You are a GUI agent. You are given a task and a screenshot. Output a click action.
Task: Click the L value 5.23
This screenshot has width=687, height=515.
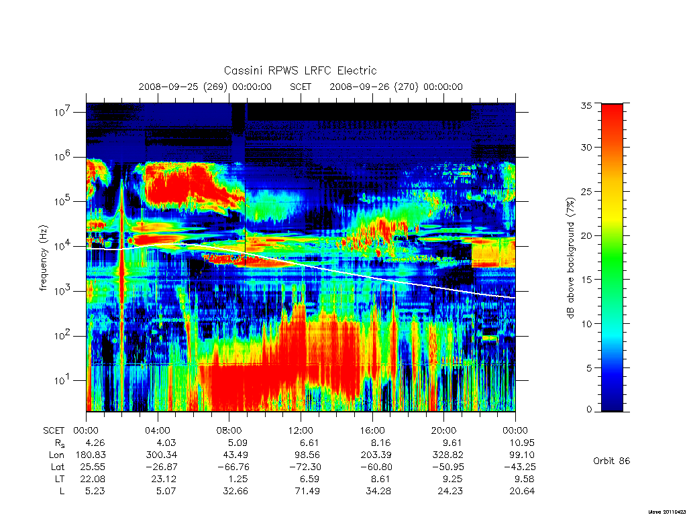click(x=95, y=491)
